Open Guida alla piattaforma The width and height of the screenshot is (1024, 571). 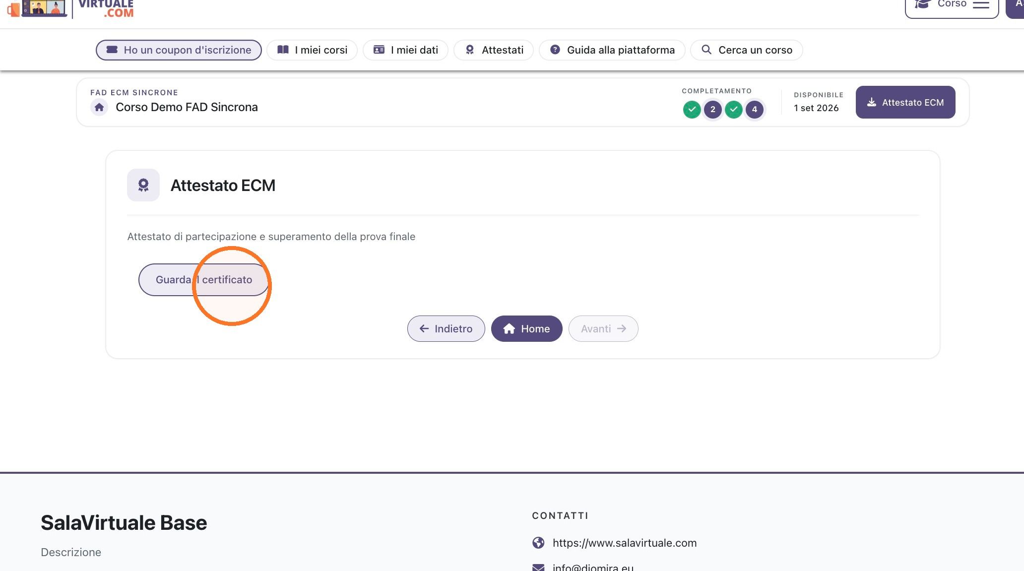pyautogui.click(x=612, y=50)
